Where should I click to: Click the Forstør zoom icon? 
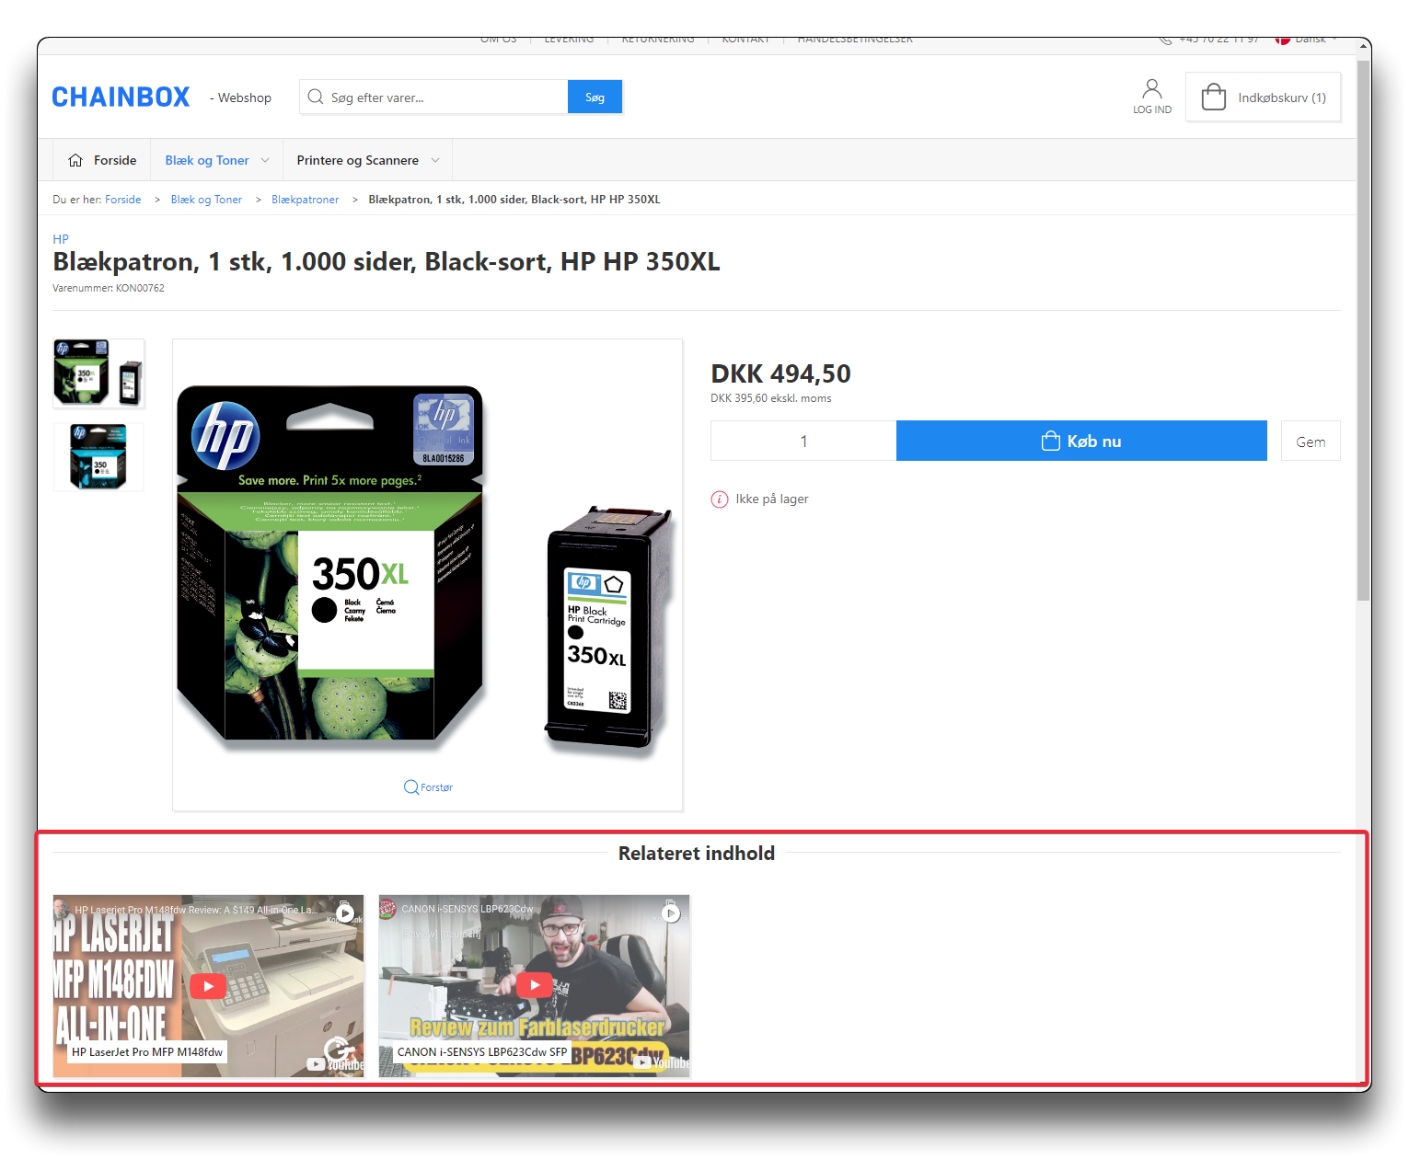coord(411,787)
